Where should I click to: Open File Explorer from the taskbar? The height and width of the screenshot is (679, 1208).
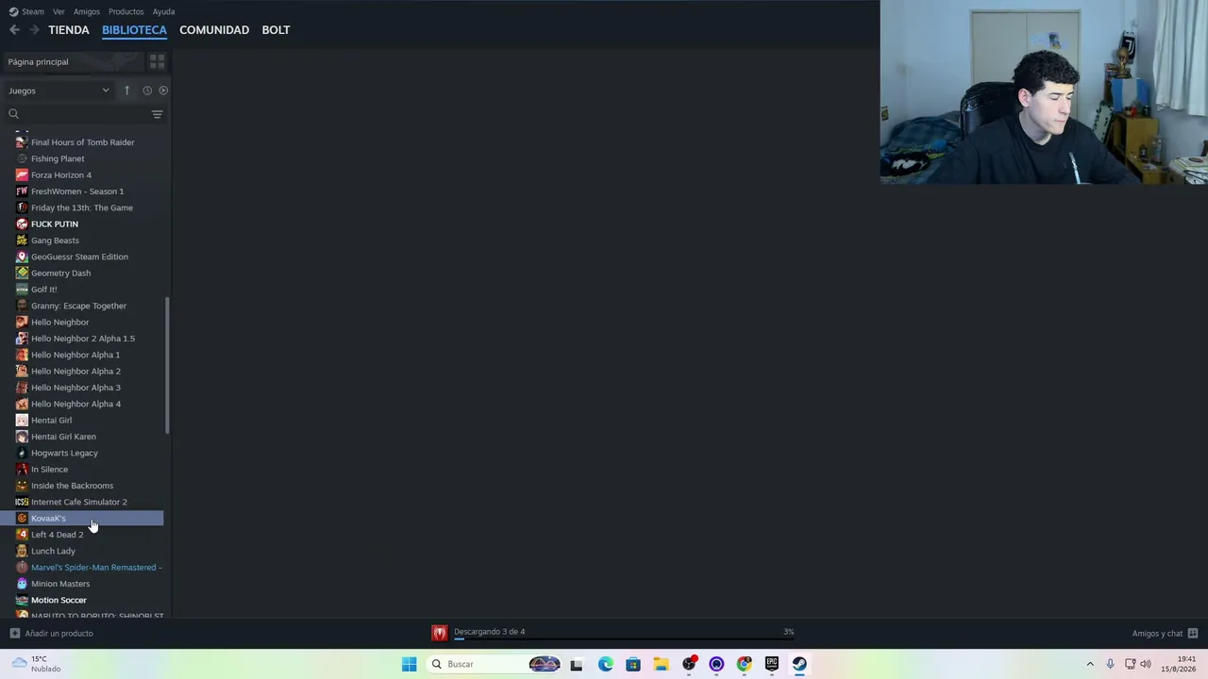pos(661,664)
